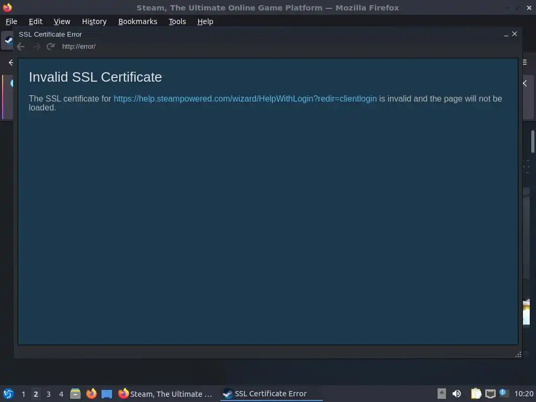Click the 10:20 clock
Viewport: 536px width, 402px height.
click(523, 394)
